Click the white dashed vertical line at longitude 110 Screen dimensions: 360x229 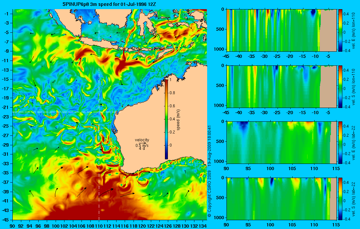[99, 114]
